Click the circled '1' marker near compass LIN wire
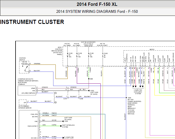This screenshot has height=139, width=175. (55, 93)
